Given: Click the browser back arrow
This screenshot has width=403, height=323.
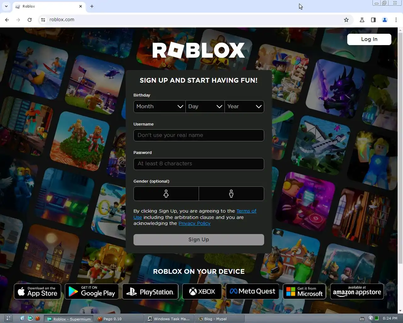Looking at the screenshot, I should (x=7, y=20).
